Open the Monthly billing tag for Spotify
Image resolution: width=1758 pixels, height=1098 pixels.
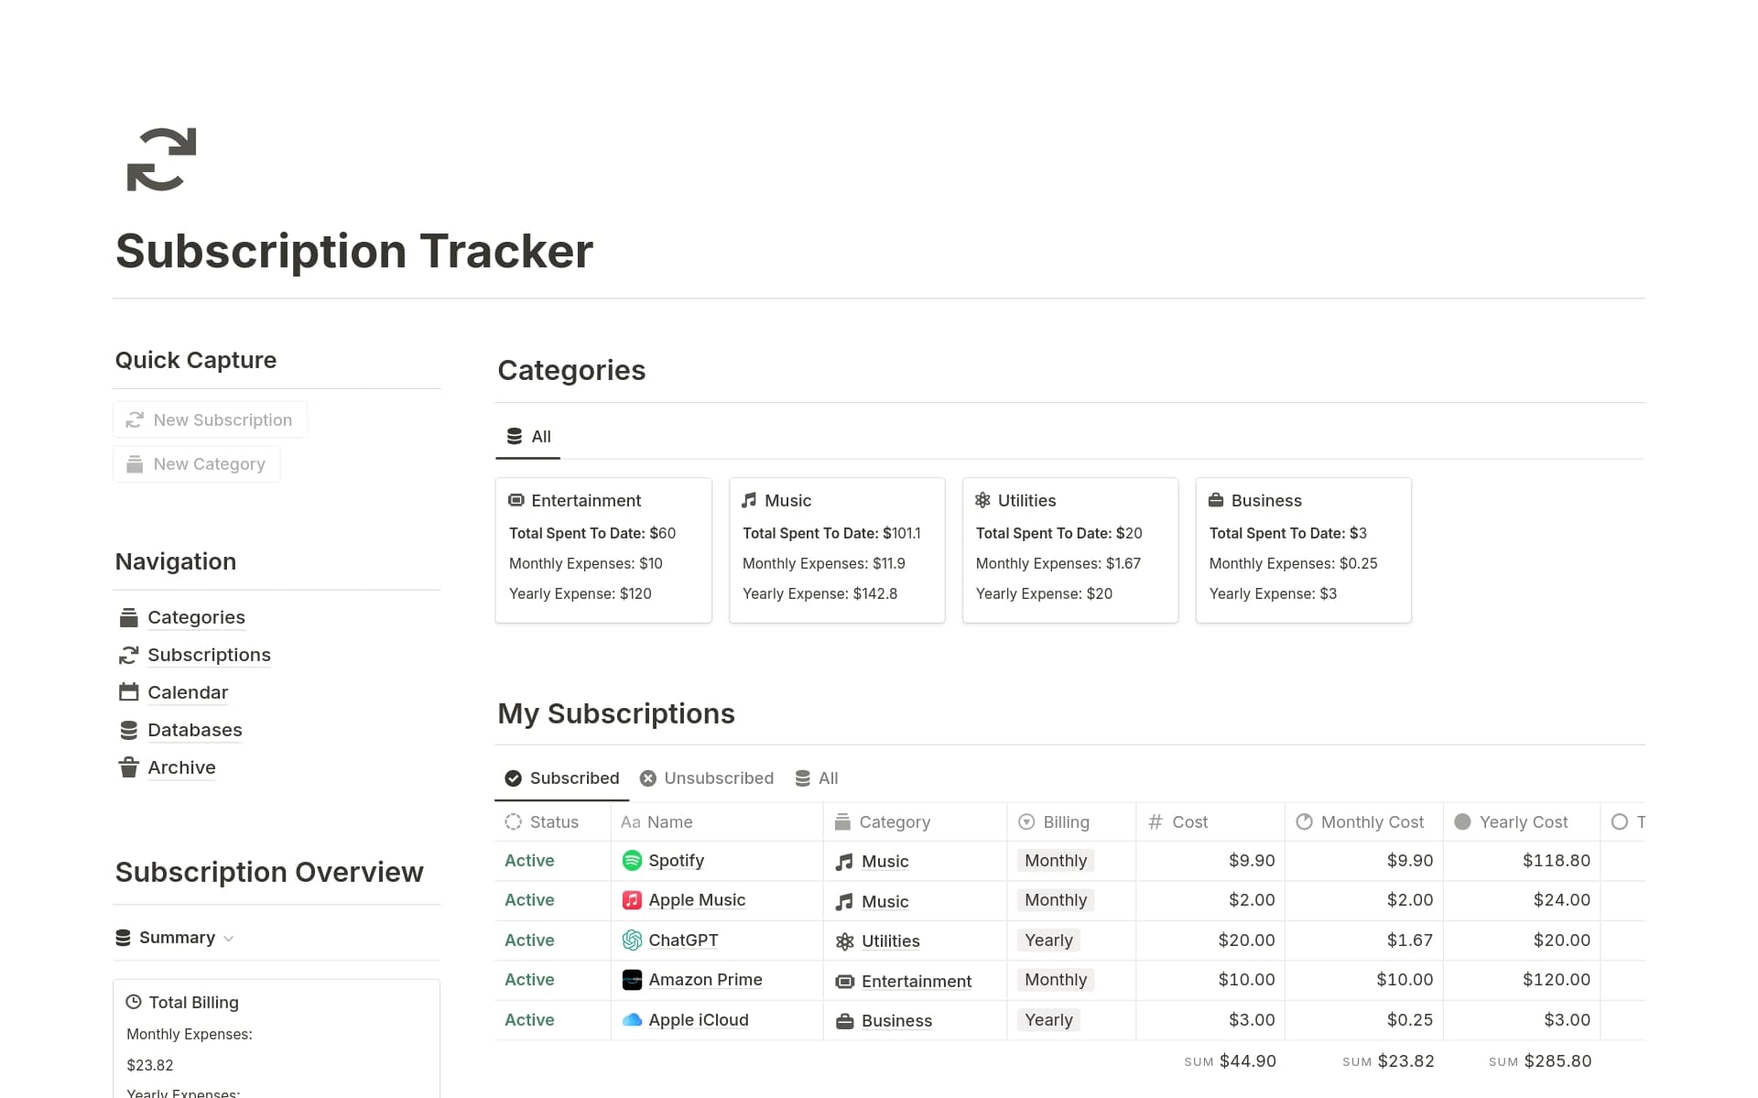click(x=1054, y=861)
